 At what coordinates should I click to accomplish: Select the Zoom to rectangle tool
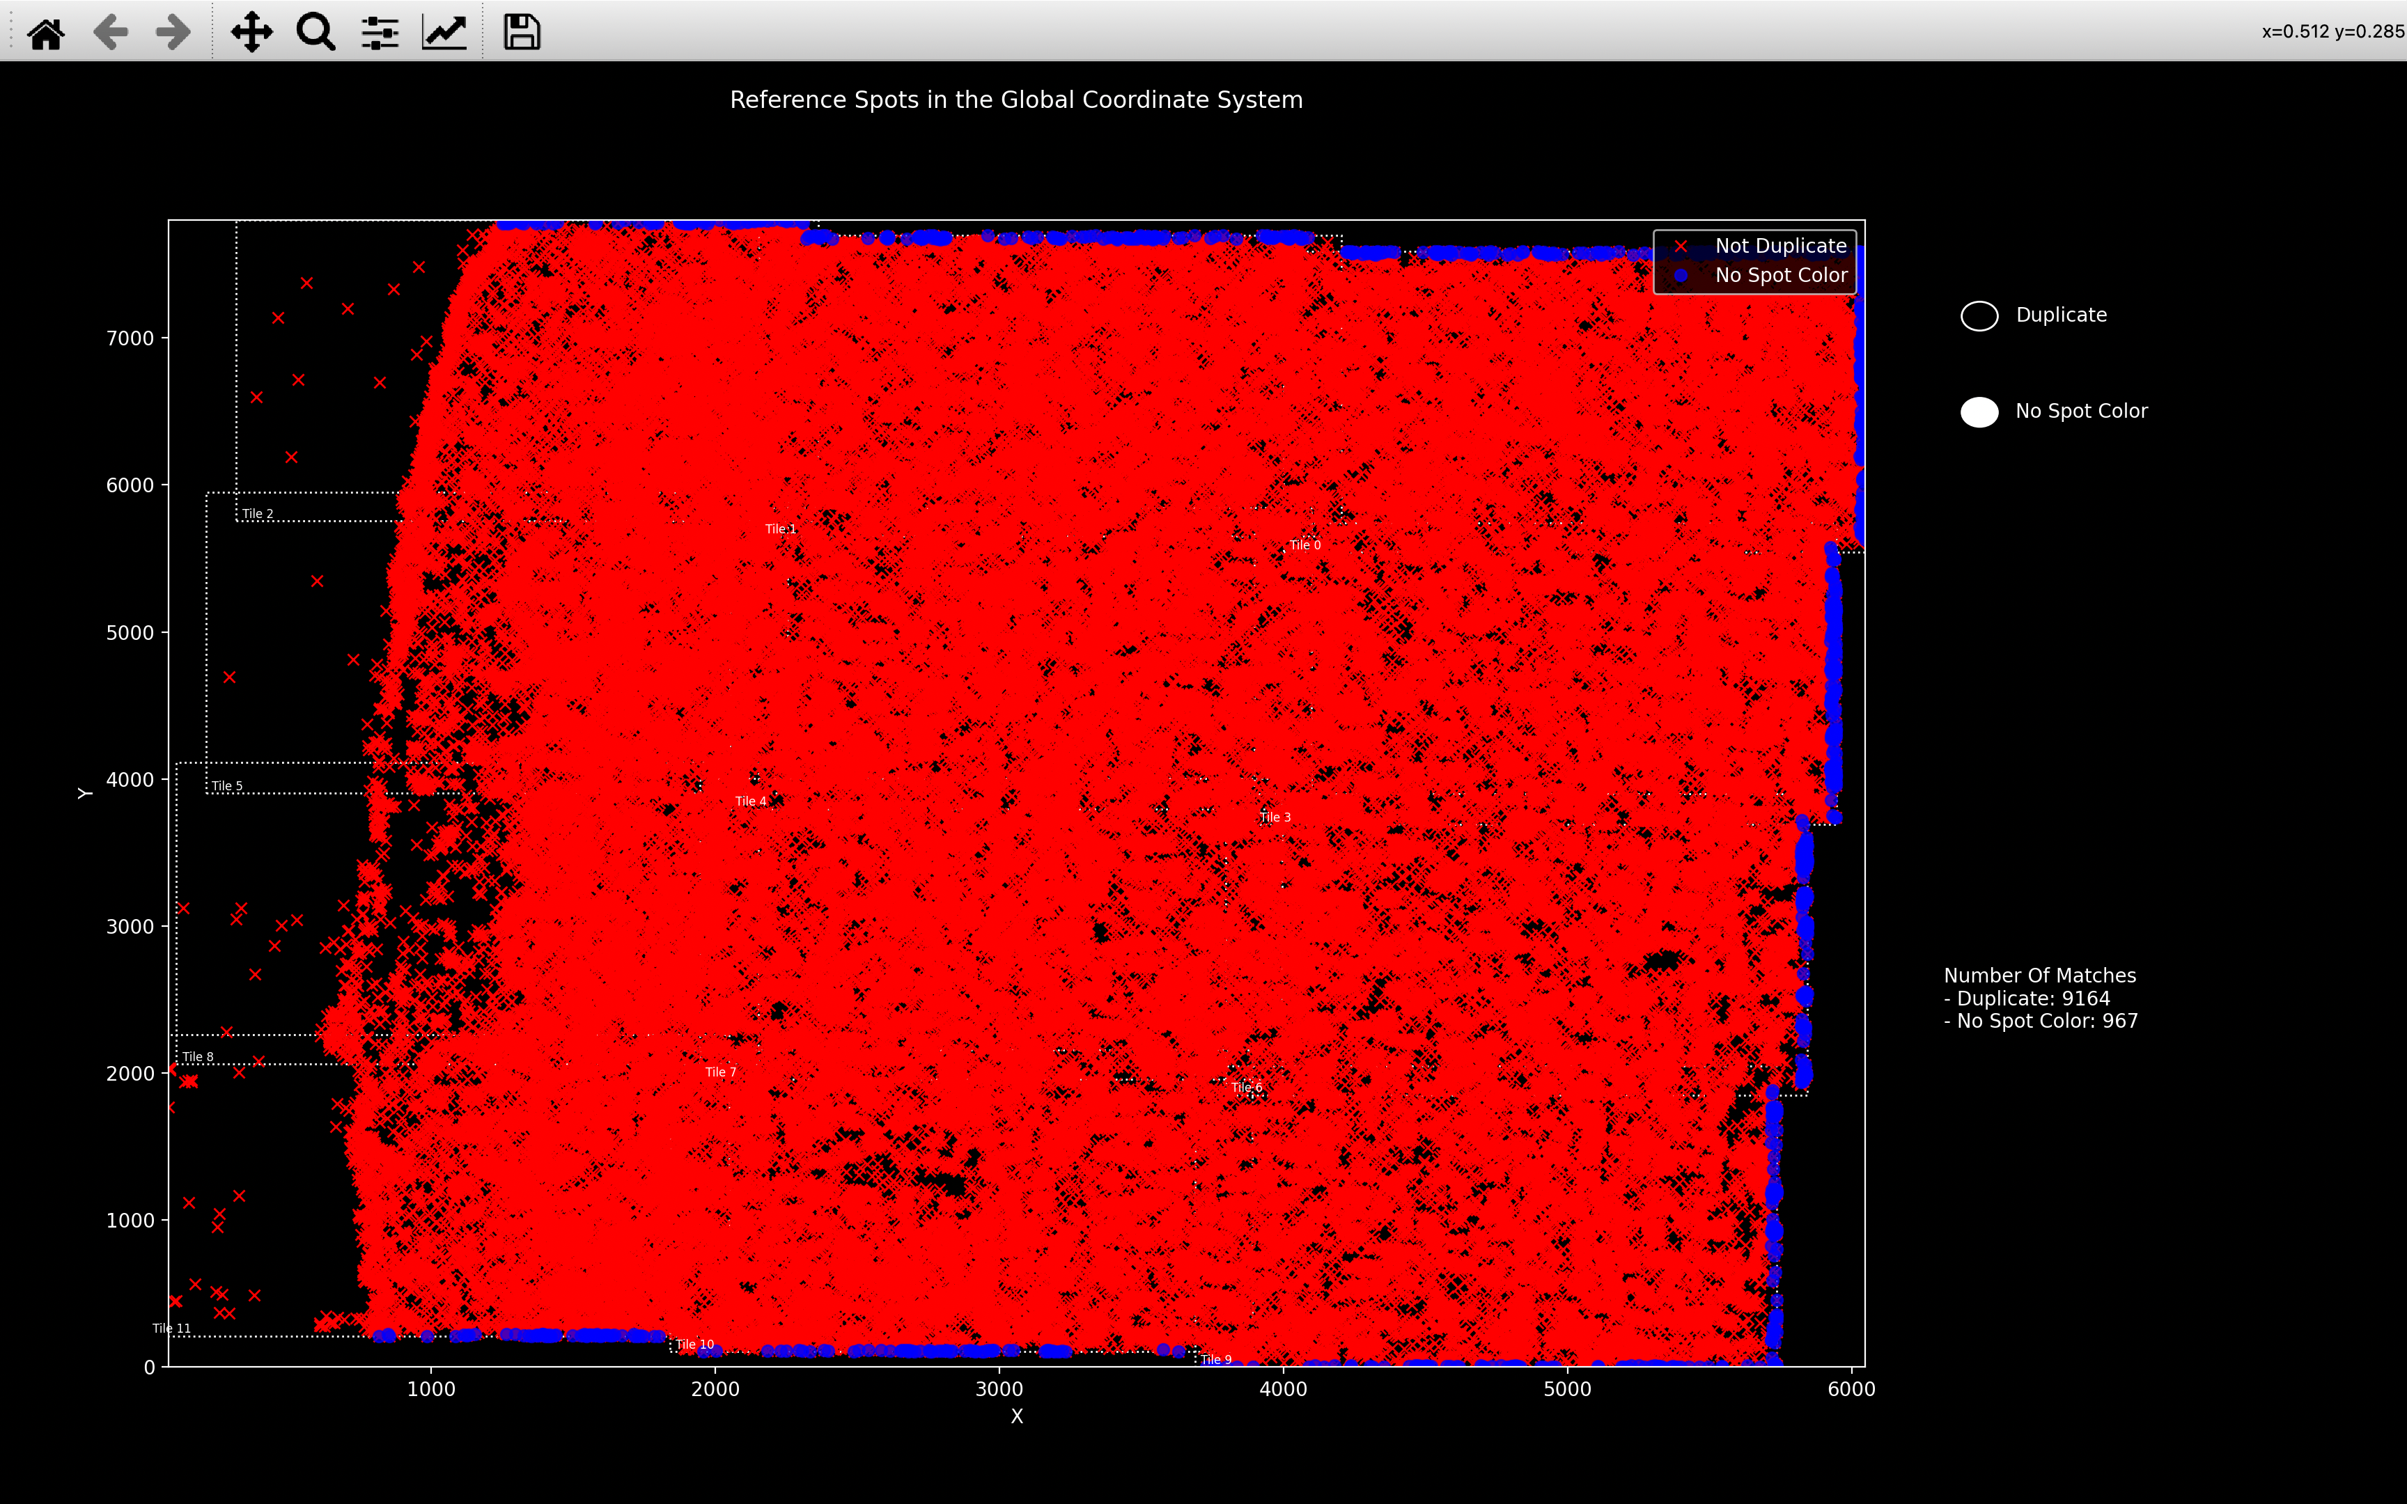tap(316, 32)
